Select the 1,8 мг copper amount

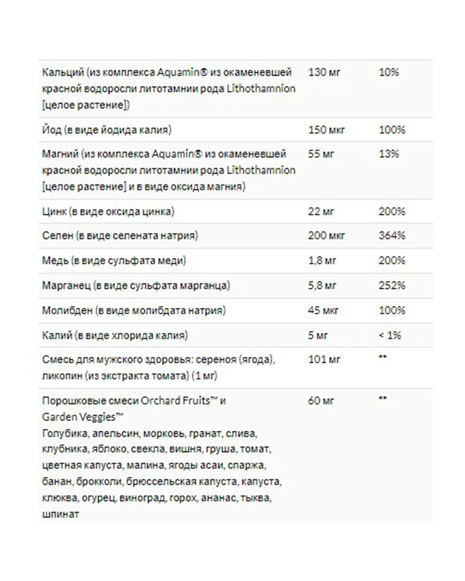point(322,261)
